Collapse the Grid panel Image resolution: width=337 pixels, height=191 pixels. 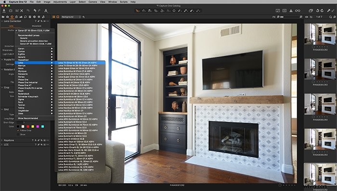tap(2, 109)
